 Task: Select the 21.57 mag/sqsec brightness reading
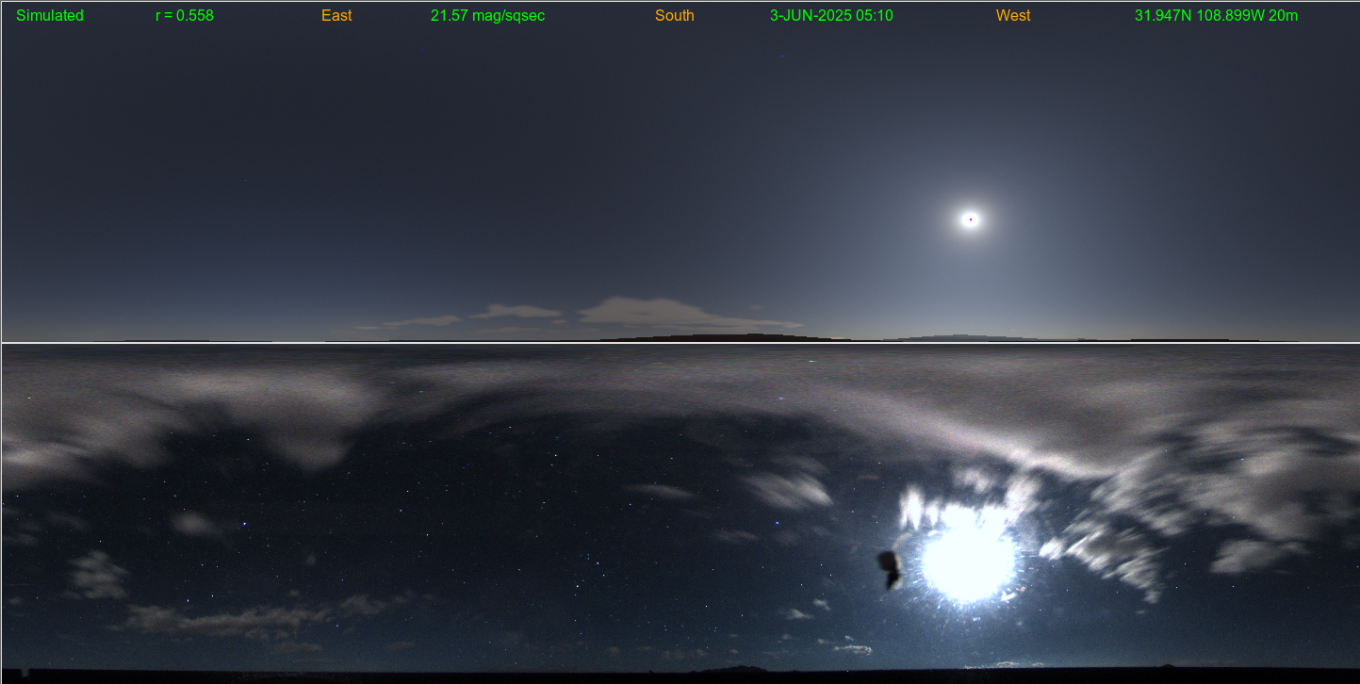[x=487, y=16]
